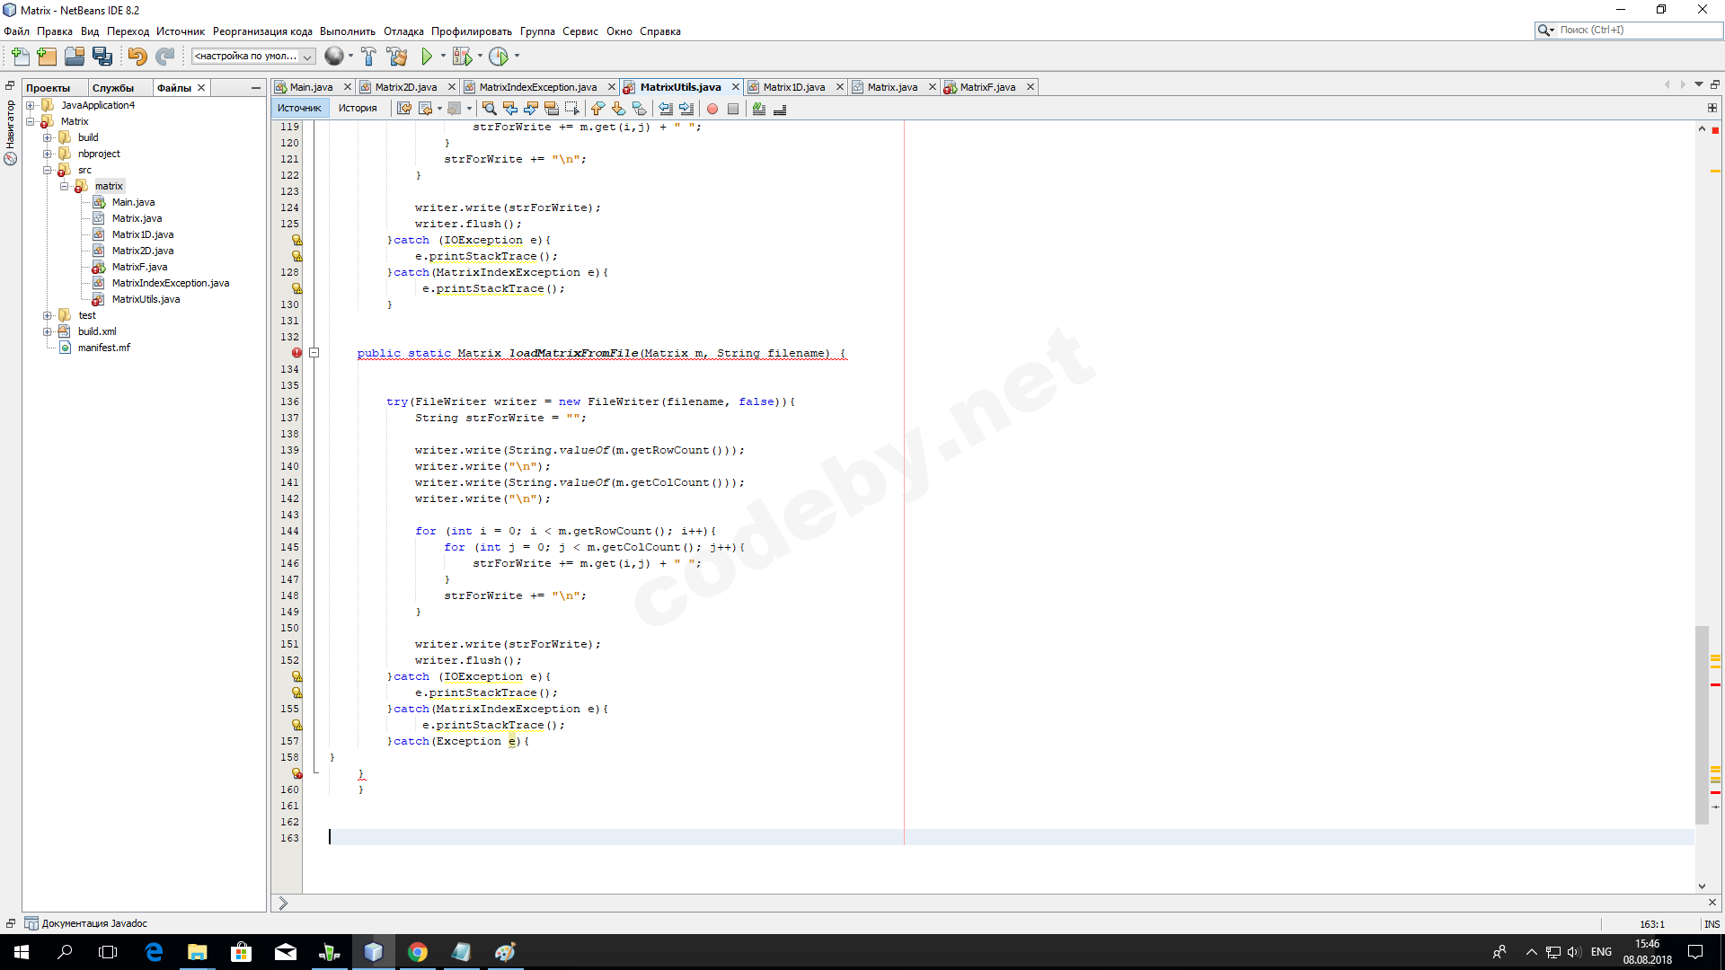
Task: Open the Службы panel tab
Action: (x=113, y=88)
